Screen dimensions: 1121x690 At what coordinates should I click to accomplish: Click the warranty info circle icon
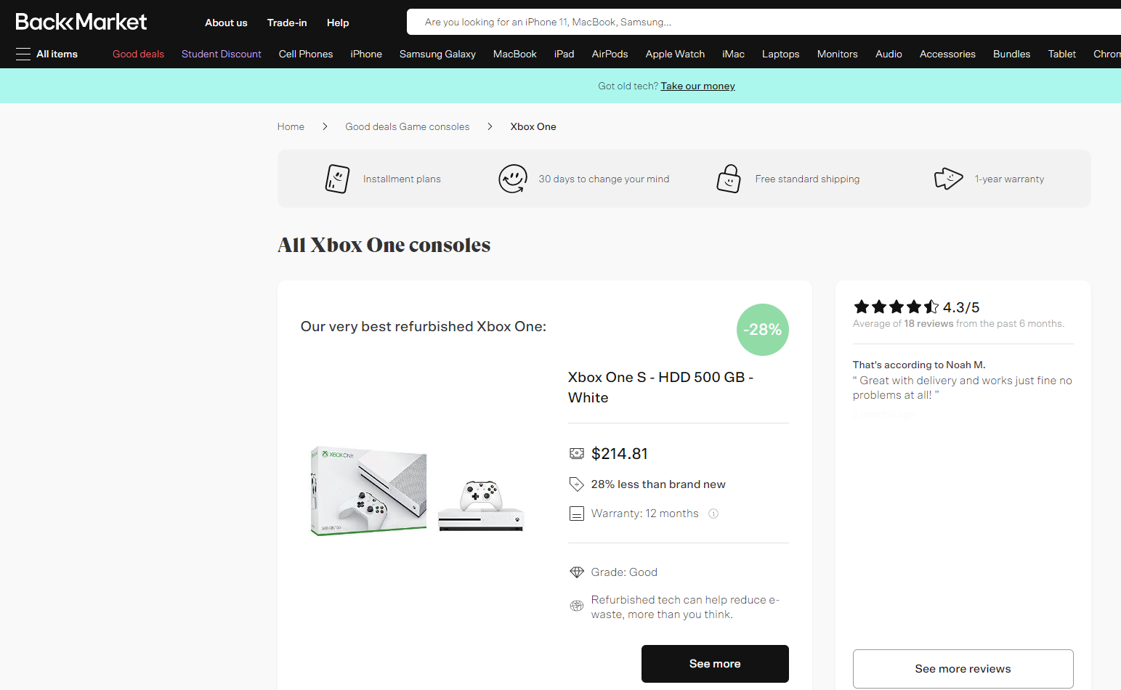[x=713, y=514]
